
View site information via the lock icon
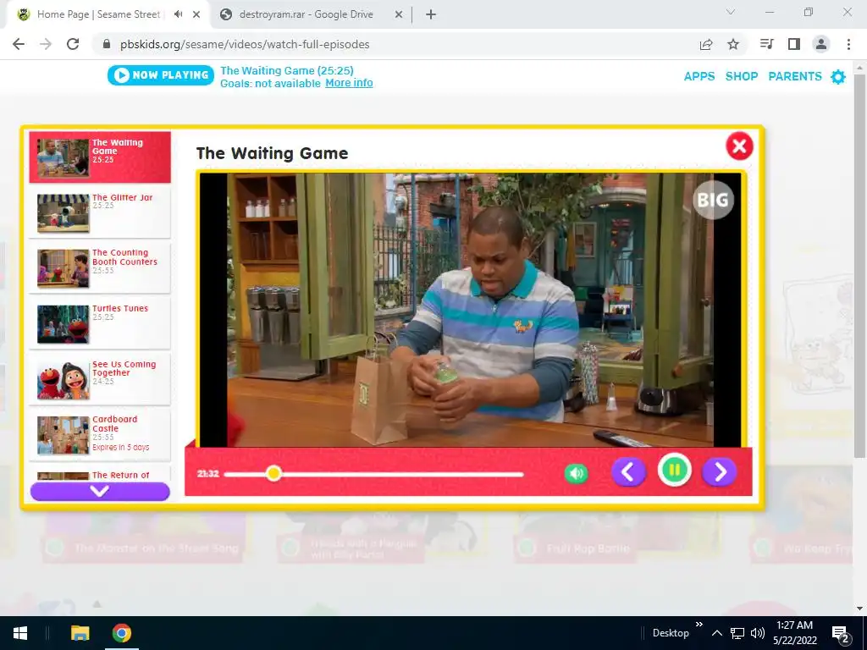[x=107, y=44]
